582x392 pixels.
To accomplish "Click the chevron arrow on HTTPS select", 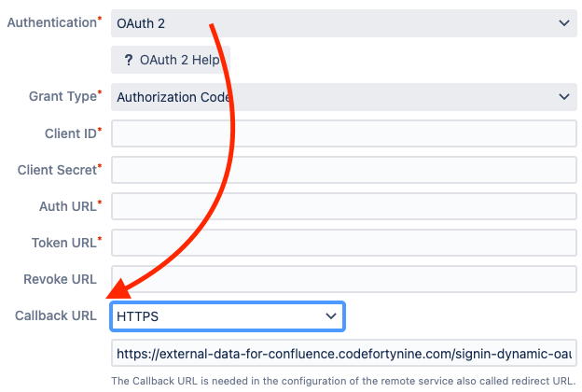I will 330,316.
